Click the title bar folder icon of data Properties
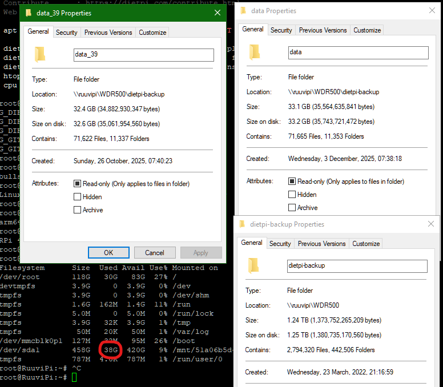This screenshot has height=387, width=443. pos(243,11)
